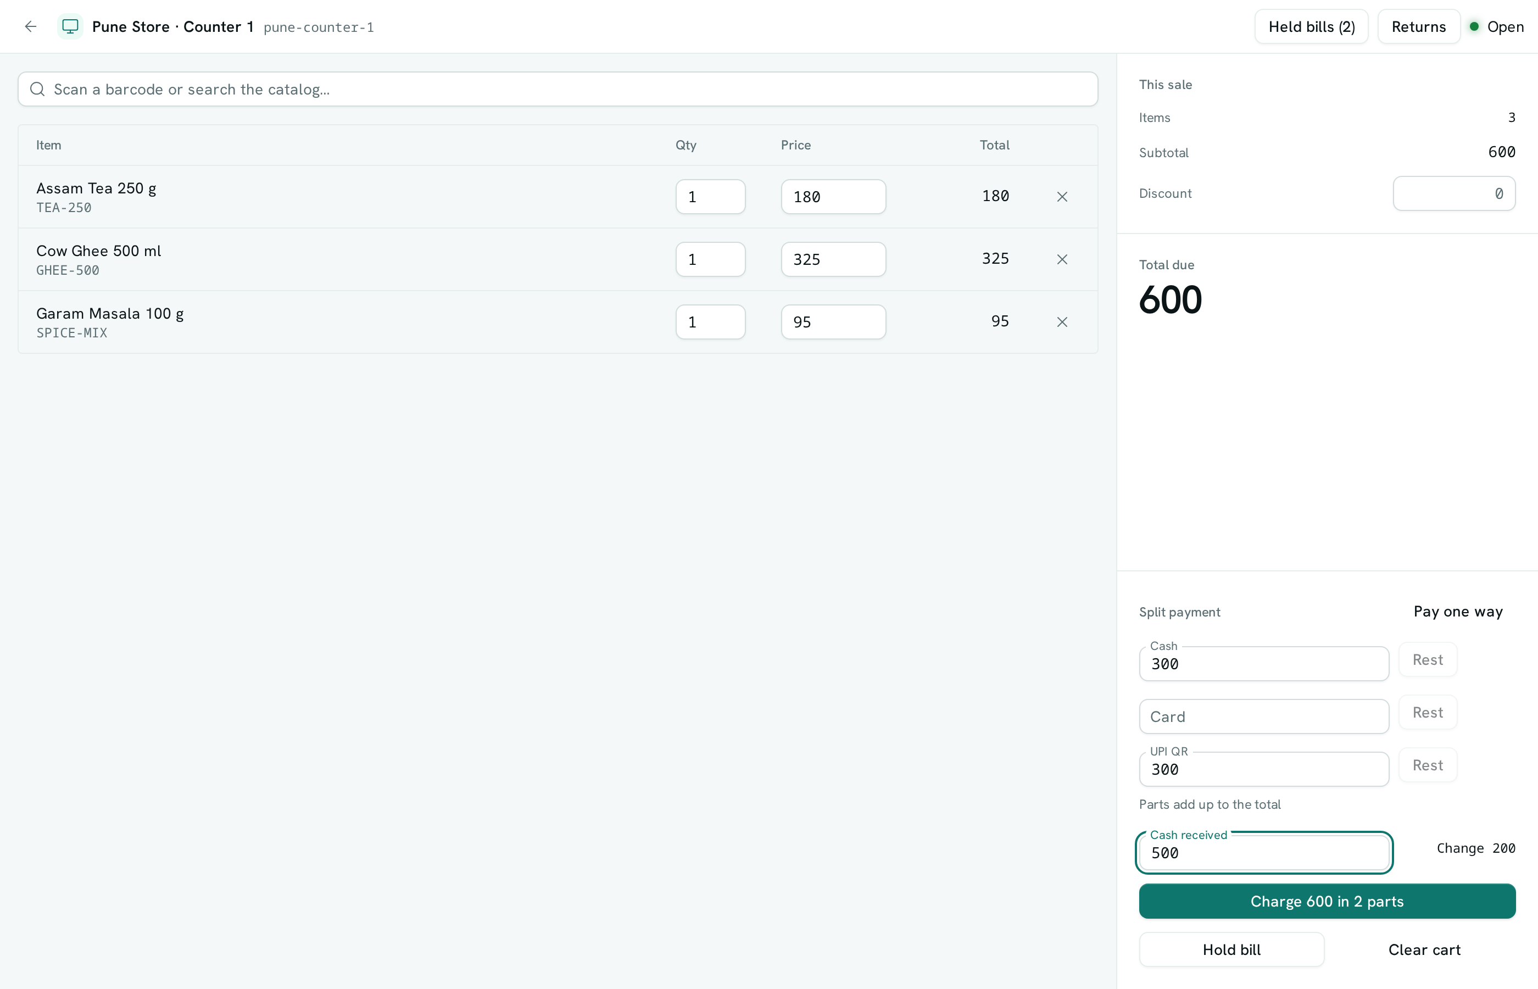This screenshot has width=1538, height=989.
Task: Remove Cow Ghee 500 ml from cart
Action: click(x=1062, y=259)
